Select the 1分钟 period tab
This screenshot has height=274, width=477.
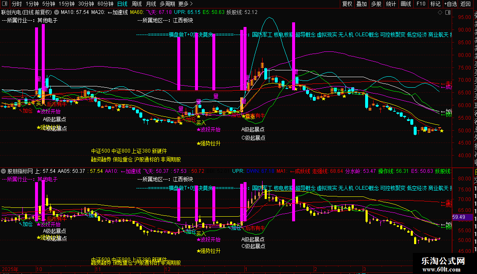coord(32,4)
